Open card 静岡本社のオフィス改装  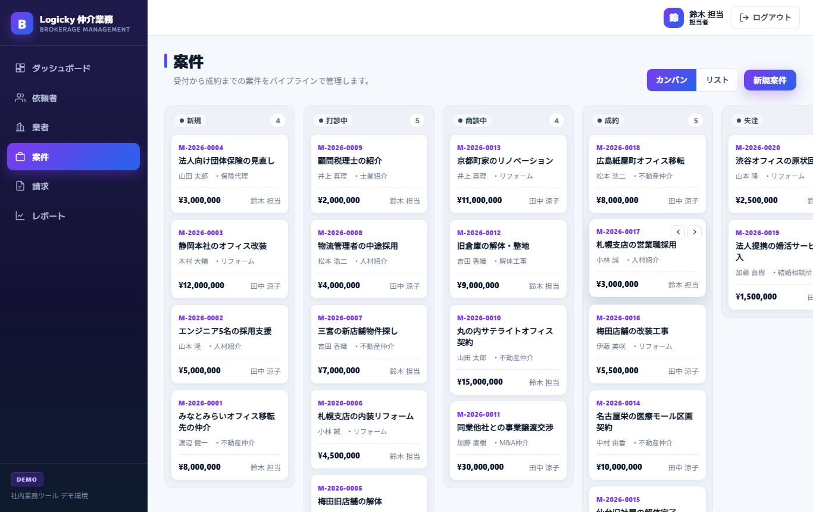[230, 259]
